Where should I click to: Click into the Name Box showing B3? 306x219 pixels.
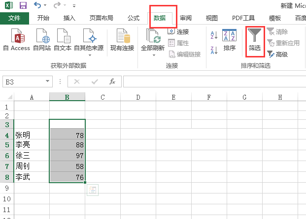click(x=24, y=82)
